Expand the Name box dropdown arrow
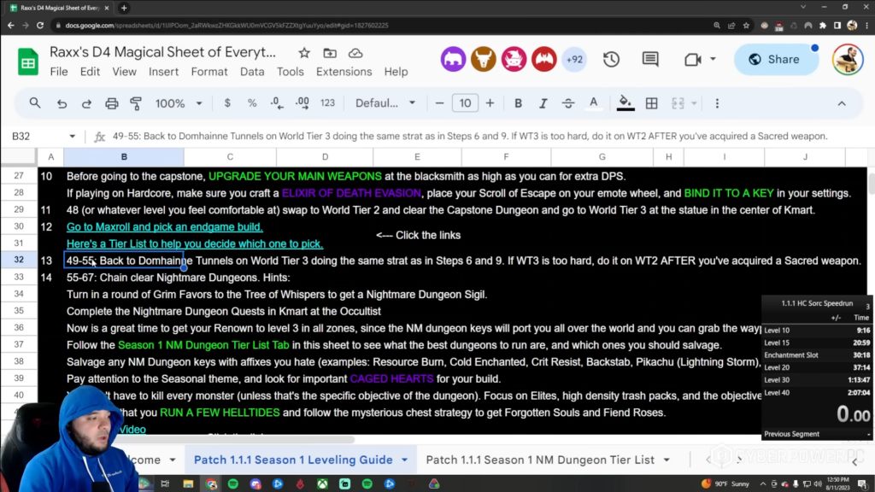The image size is (875, 492). pos(72,136)
